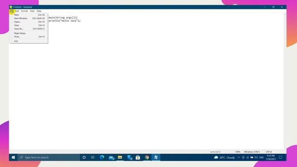Open Cortana circle icon on taskbar
Image resolution: width=297 pixels, height=167 pixels.
[x=84, y=157]
